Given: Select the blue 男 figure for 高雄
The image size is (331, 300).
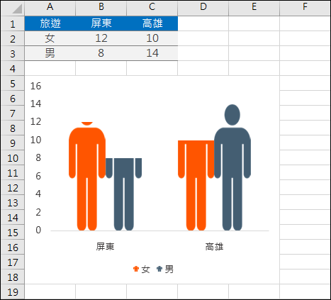Looking at the screenshot, I should (232, 167).
